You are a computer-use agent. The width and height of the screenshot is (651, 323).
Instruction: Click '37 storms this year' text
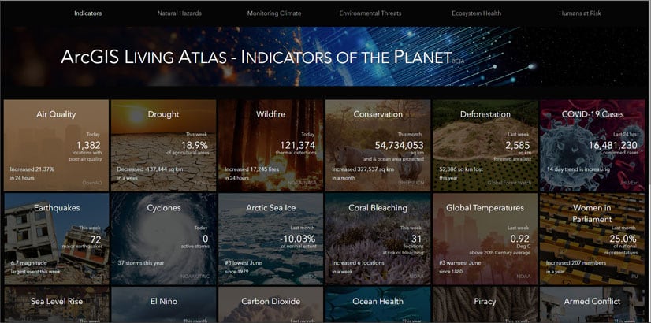(141, 263)
